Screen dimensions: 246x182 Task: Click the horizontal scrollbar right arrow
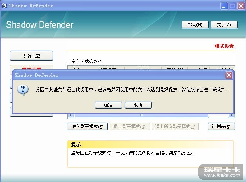[x=231, y=116]
